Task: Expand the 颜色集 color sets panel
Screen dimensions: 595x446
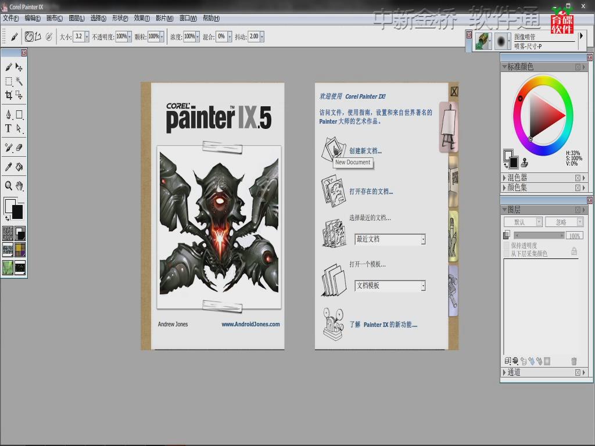Action: (x=505, y=188)
